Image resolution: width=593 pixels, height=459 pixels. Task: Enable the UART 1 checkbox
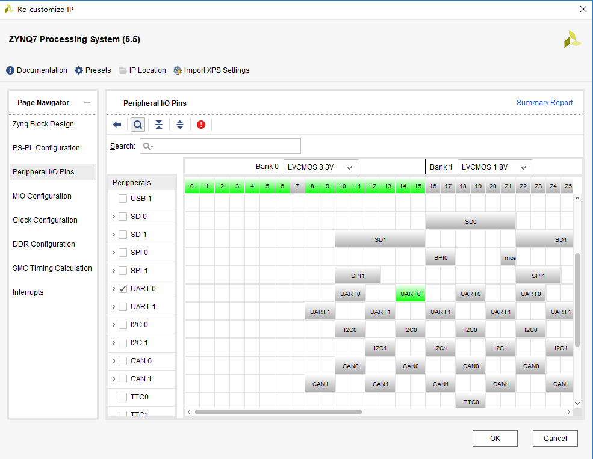123,307
